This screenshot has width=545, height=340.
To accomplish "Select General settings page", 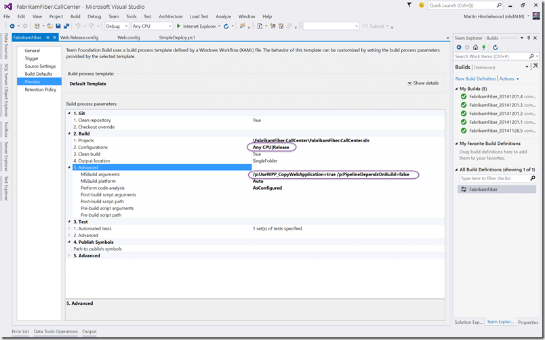I will 32,50.
